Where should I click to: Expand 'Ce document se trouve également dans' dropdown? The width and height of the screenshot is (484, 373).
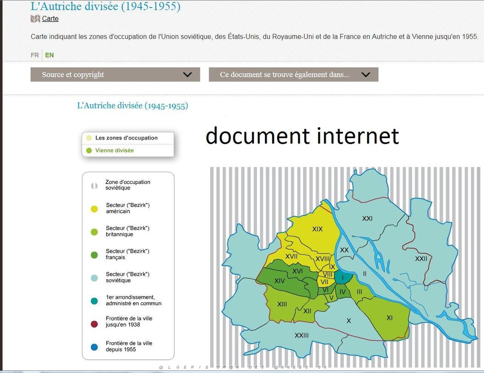[x=293, y=75]
